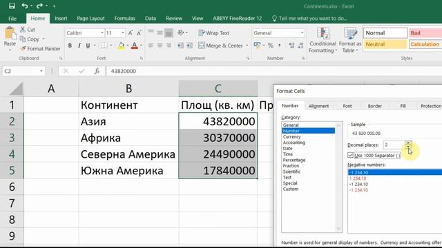Open Format as Table menu
This screenshot has width=442, height=248.
click(x=350, y=40)
